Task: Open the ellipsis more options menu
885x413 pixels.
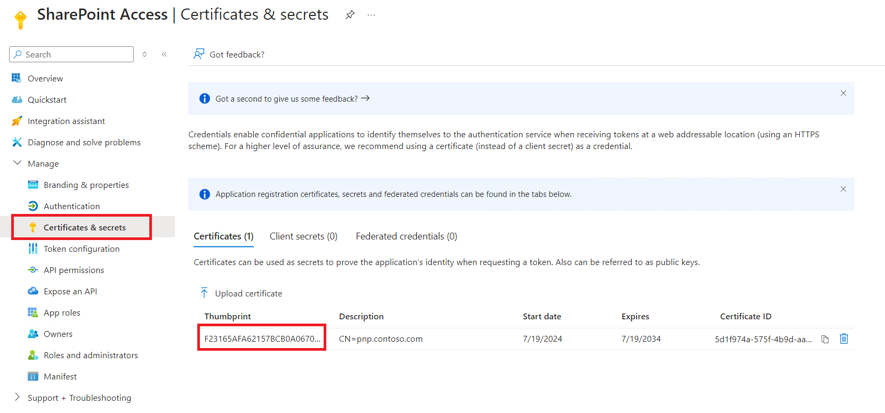Action: coord(371,15)
